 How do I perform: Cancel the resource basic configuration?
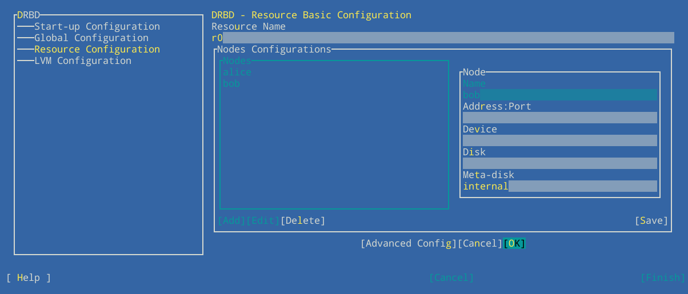click(480, 243)
